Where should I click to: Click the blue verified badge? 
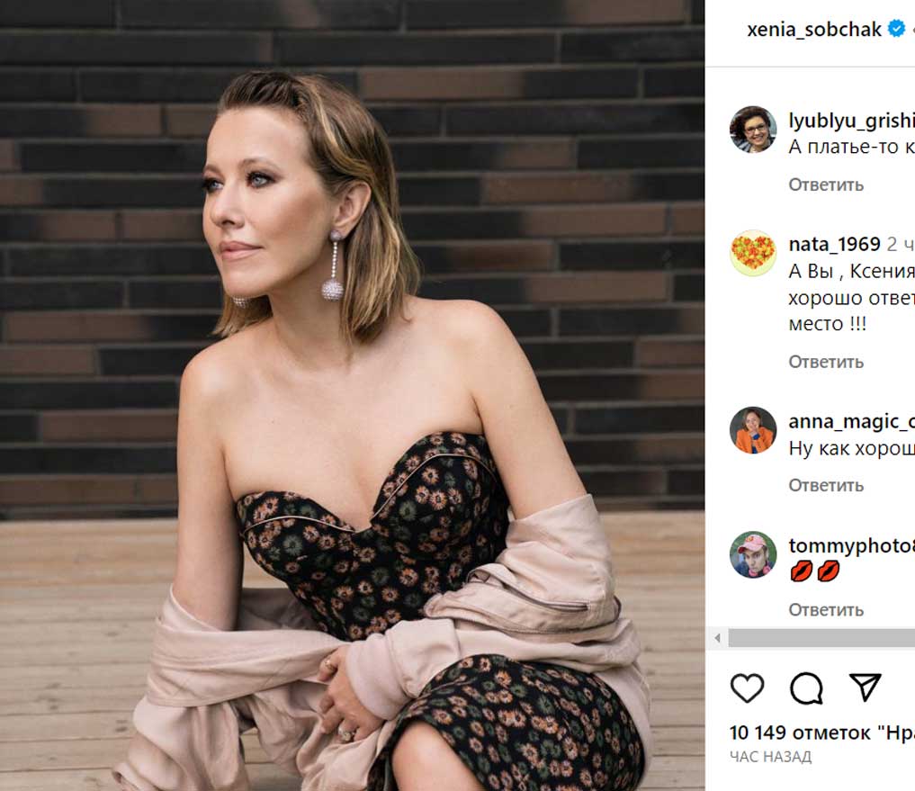coord(897,30)
